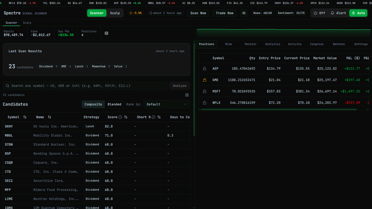This screenshot has width=372, height=209.
Task: Select the SKHY candidate row
Action: 96,126
